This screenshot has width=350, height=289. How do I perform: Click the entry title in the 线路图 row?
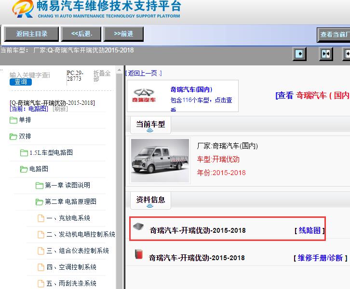[198, 230]
